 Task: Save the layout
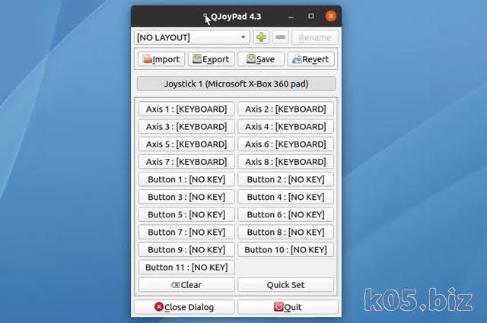click(x=260, y=59)
